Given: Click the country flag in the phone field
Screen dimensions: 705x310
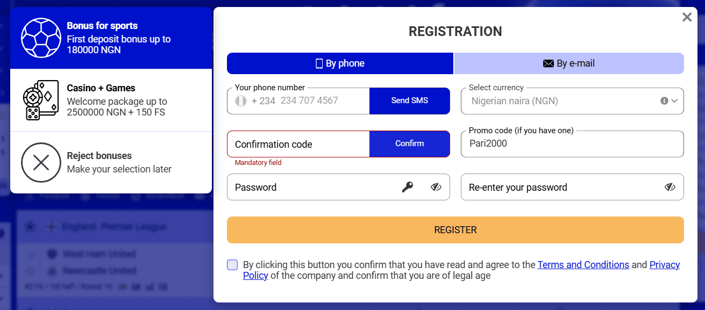Looking at the screenshot, I should pos(240,101).
